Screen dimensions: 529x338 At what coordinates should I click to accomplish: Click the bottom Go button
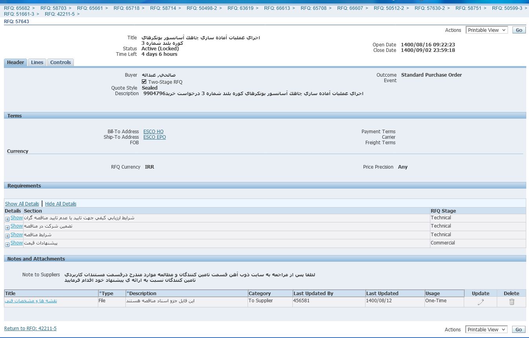click(x=519, y=330)
